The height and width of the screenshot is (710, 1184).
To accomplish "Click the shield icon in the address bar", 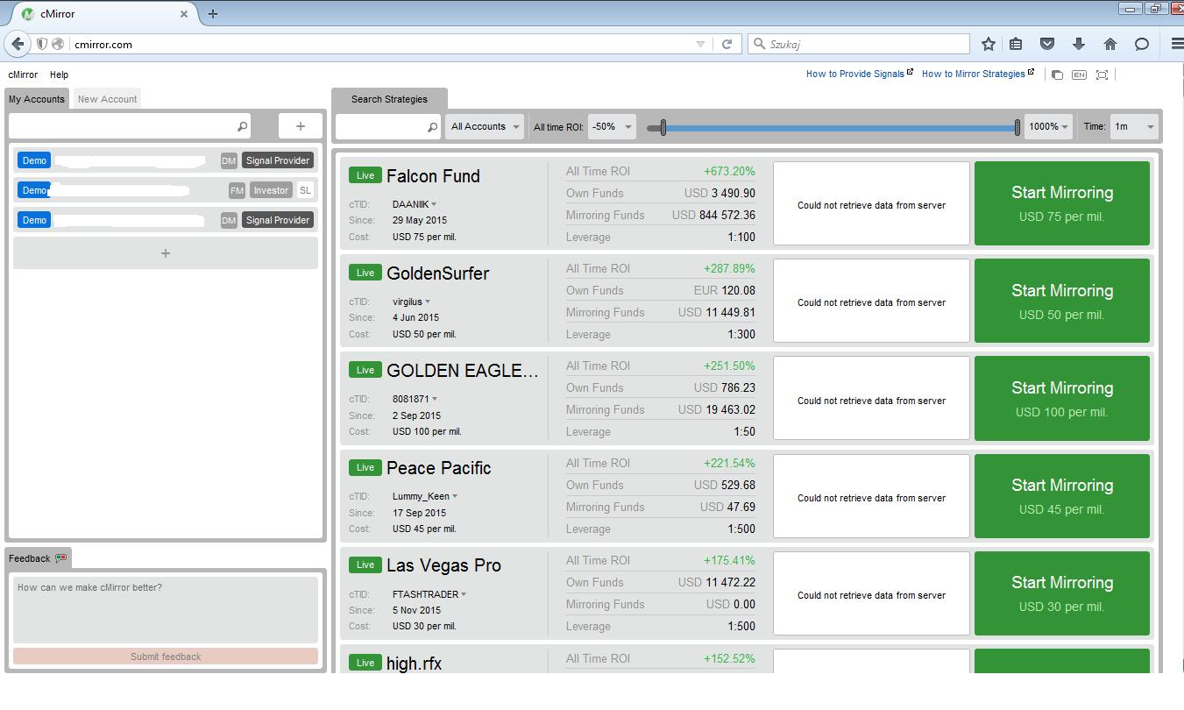I will point(41,44).
